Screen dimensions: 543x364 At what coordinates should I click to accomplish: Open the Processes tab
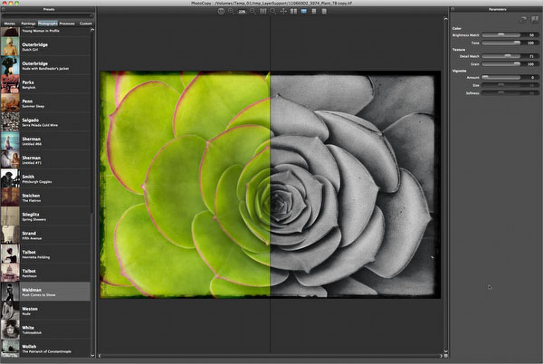coord(67,24)
